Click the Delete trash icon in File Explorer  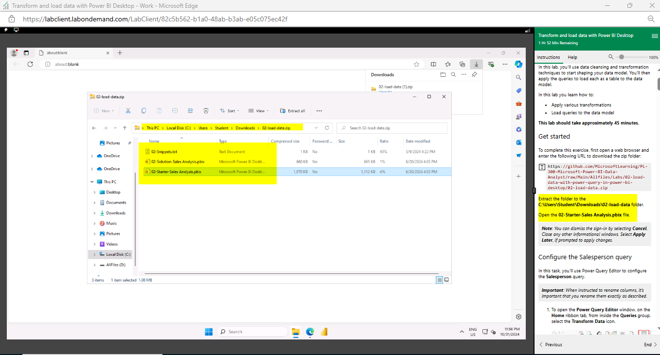[206, 111]
